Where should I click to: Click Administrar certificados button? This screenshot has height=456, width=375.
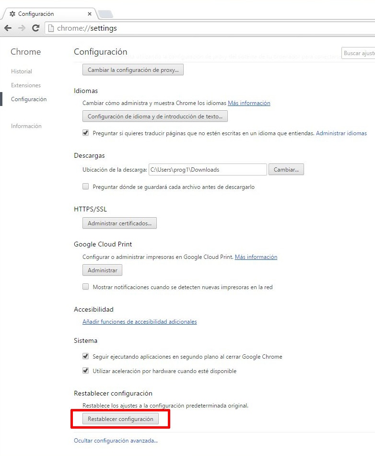(x=119, y=223)
